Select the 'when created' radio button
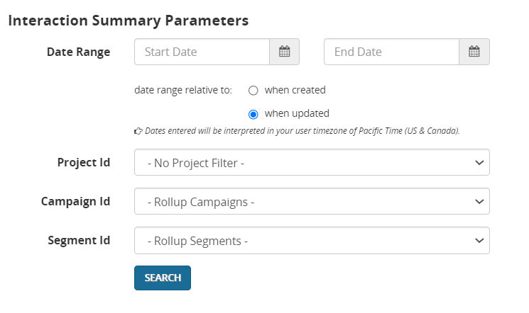This screenshot has height=313, width=529. click(x=253, y=91)
